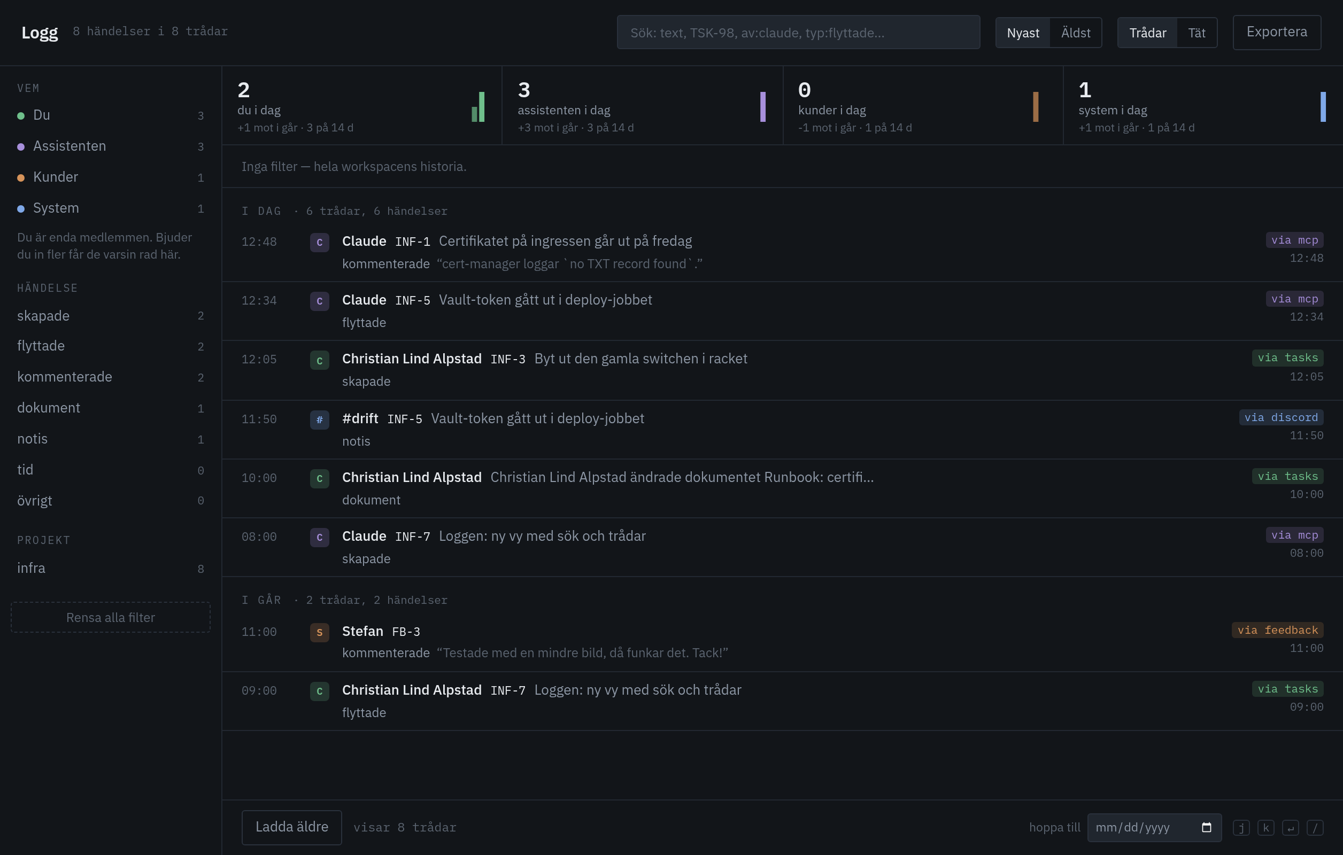The height and width of the screenshot is (855, 1343).
Task: Click Christian avatar icon in 12:05 row
Action: coord(320,360)
